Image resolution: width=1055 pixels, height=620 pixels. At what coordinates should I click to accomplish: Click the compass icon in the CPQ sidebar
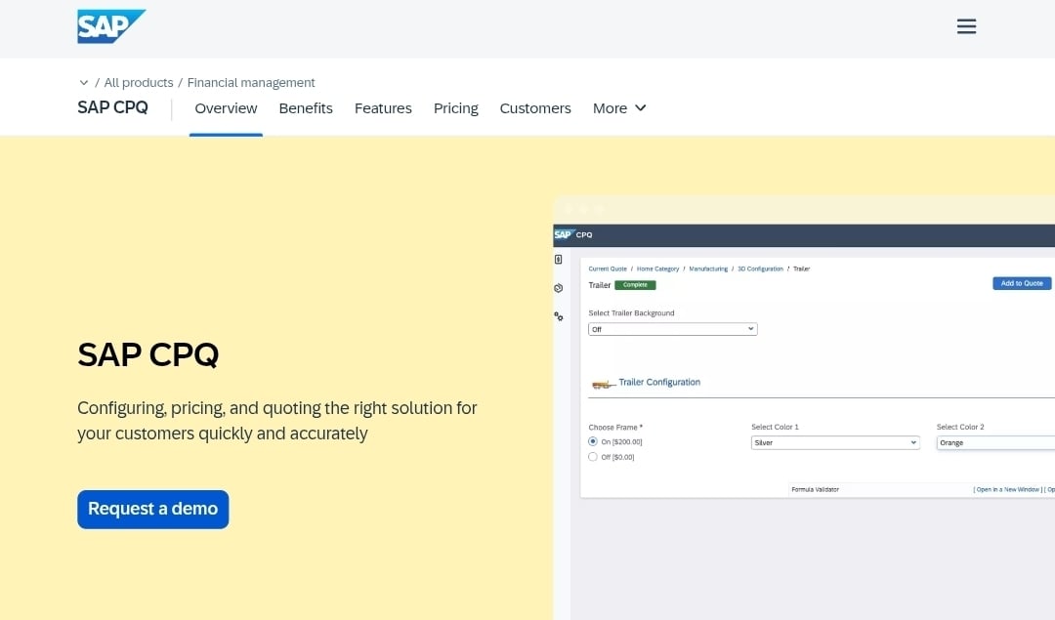(x=558, y=288)
